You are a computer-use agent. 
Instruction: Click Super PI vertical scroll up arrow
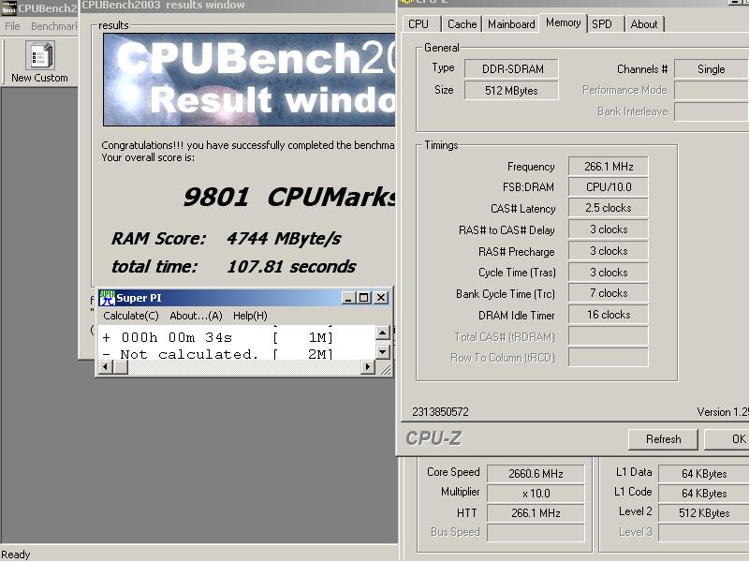click(x=383, y=333)
